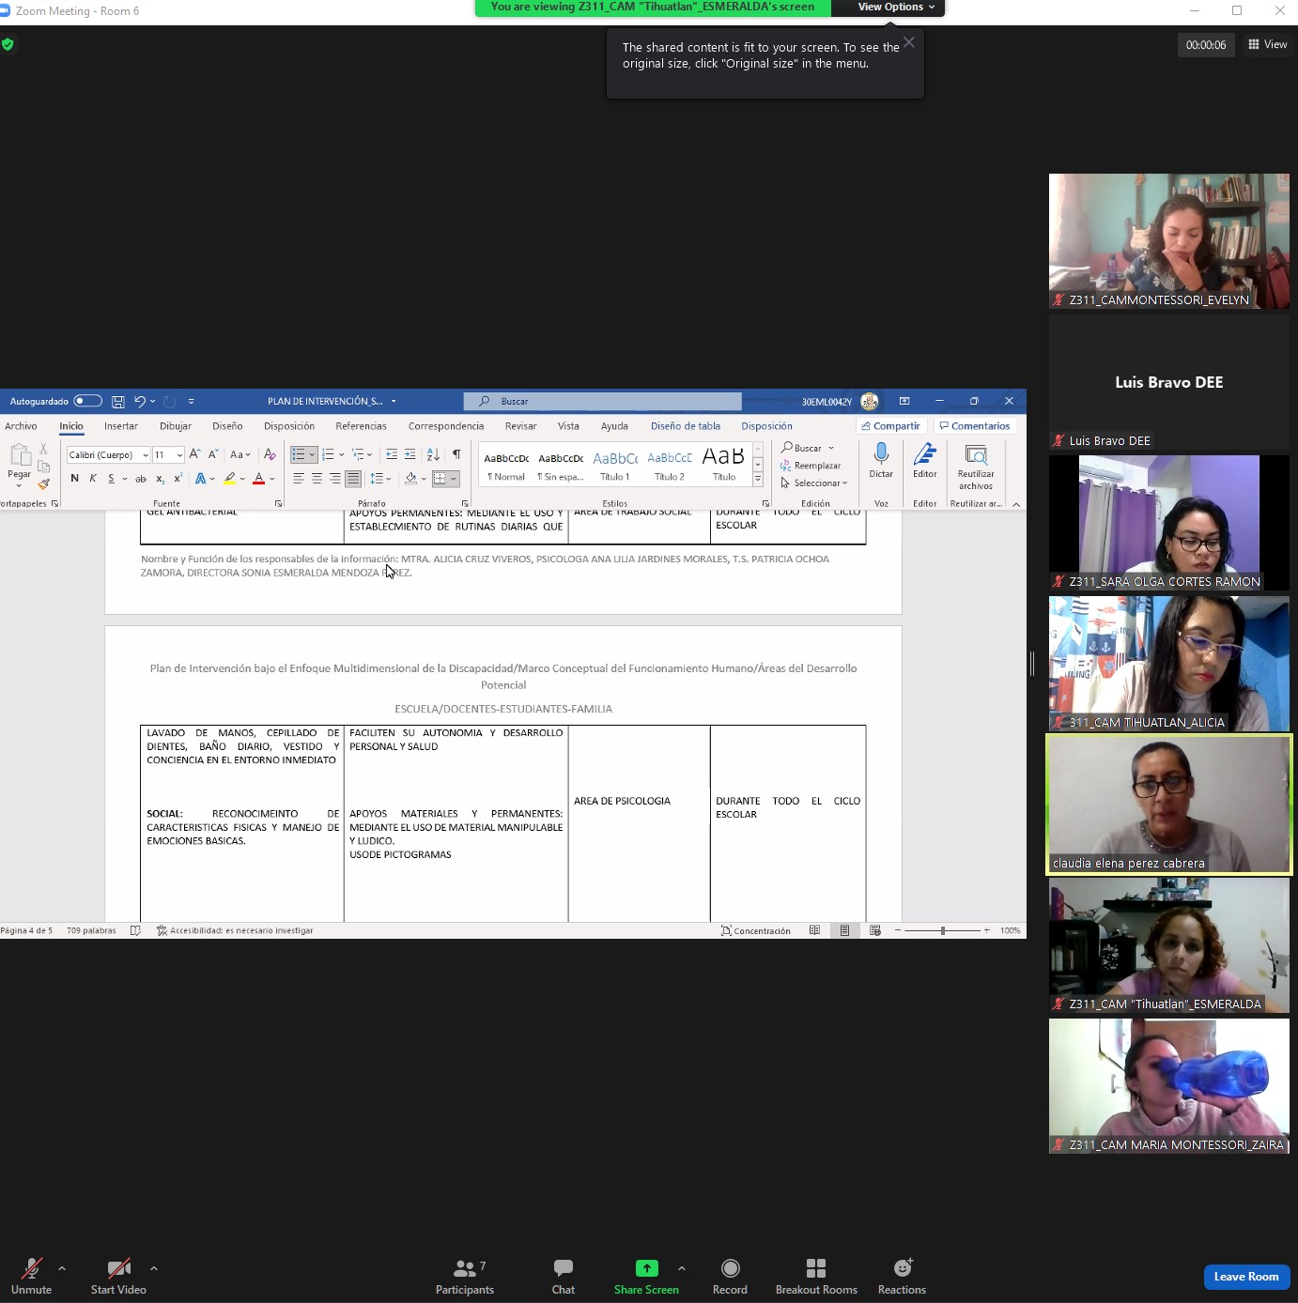Click the Justify alignment icon
Viewport: 1298px width, 1303px height.
coord(353,479)
